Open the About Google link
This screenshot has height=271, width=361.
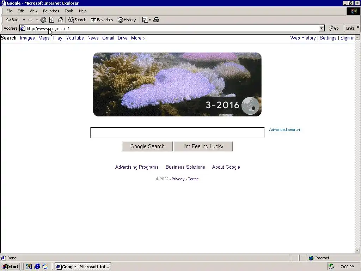tap(226, 167)
